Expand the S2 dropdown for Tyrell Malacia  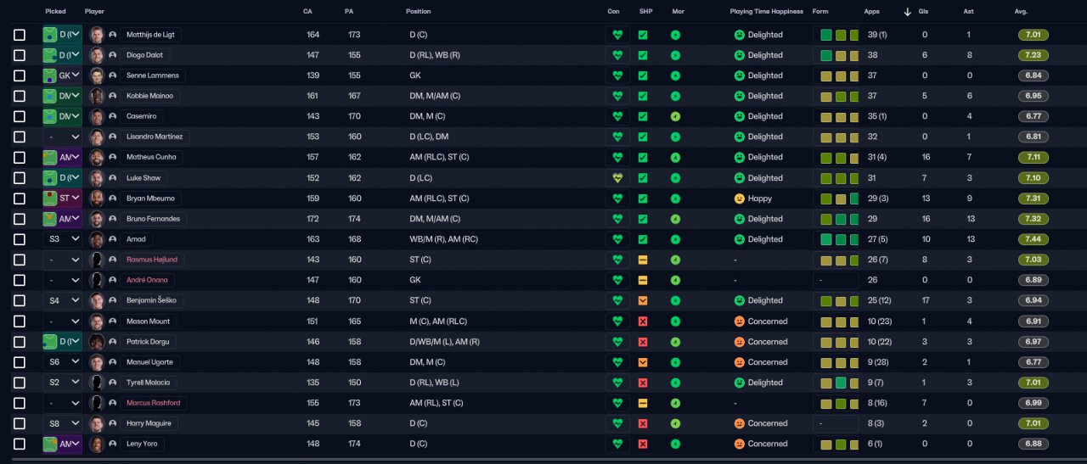pos(62,383)
